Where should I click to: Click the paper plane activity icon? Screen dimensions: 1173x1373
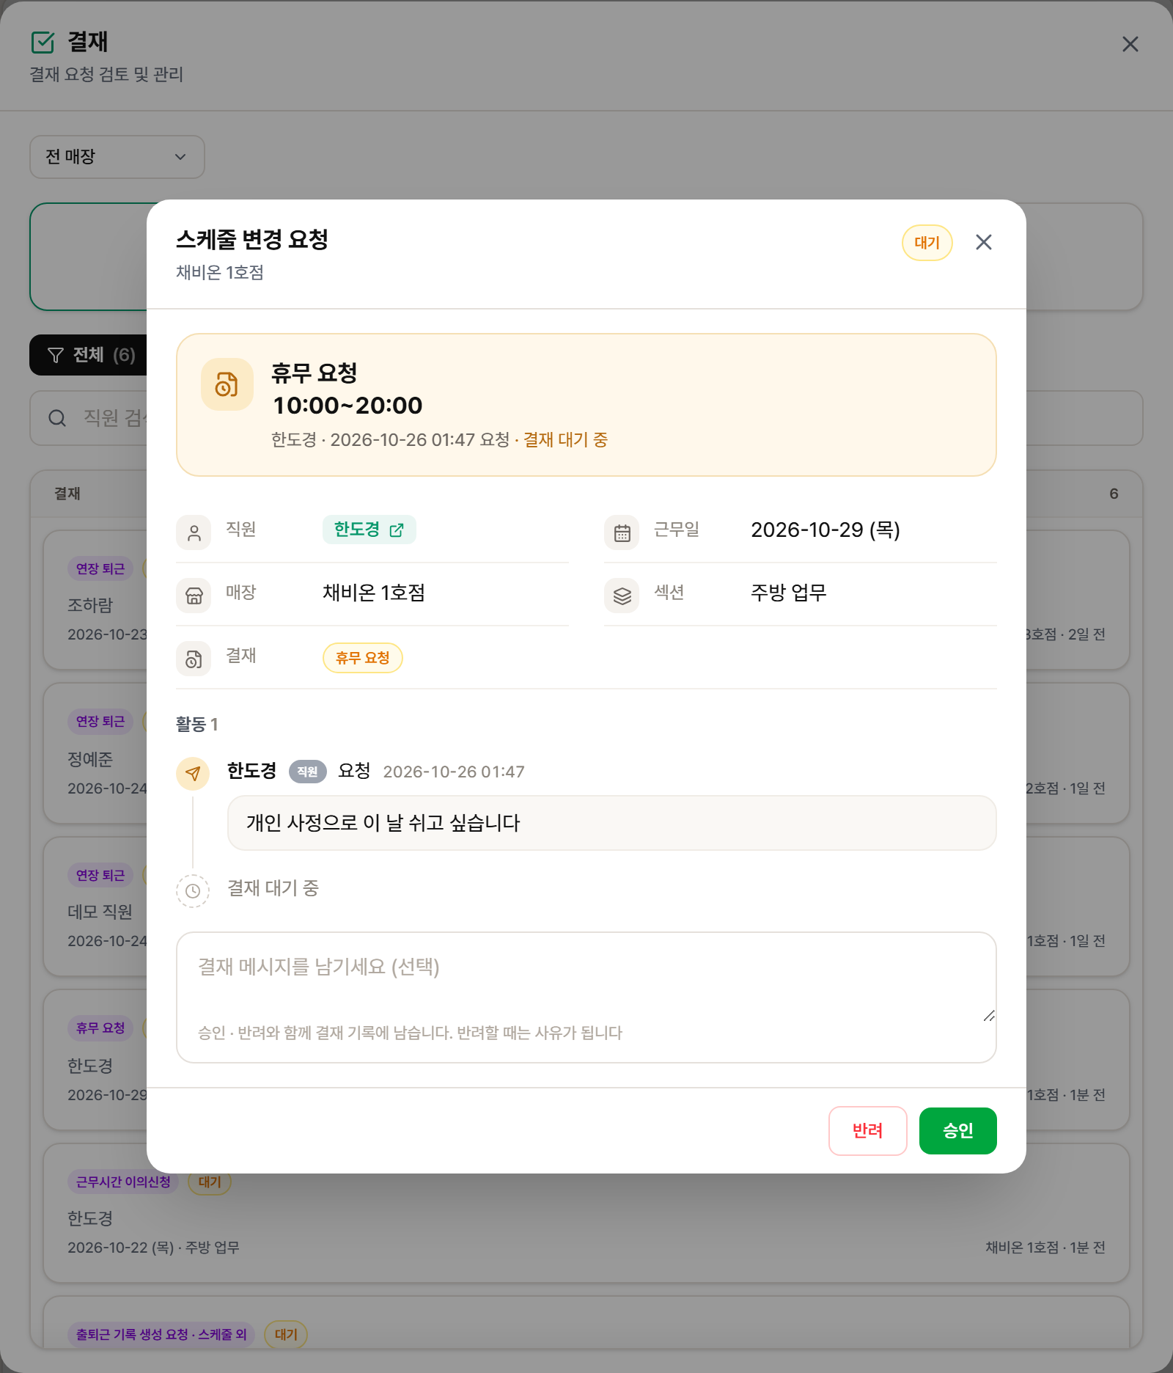click(193, 774)
